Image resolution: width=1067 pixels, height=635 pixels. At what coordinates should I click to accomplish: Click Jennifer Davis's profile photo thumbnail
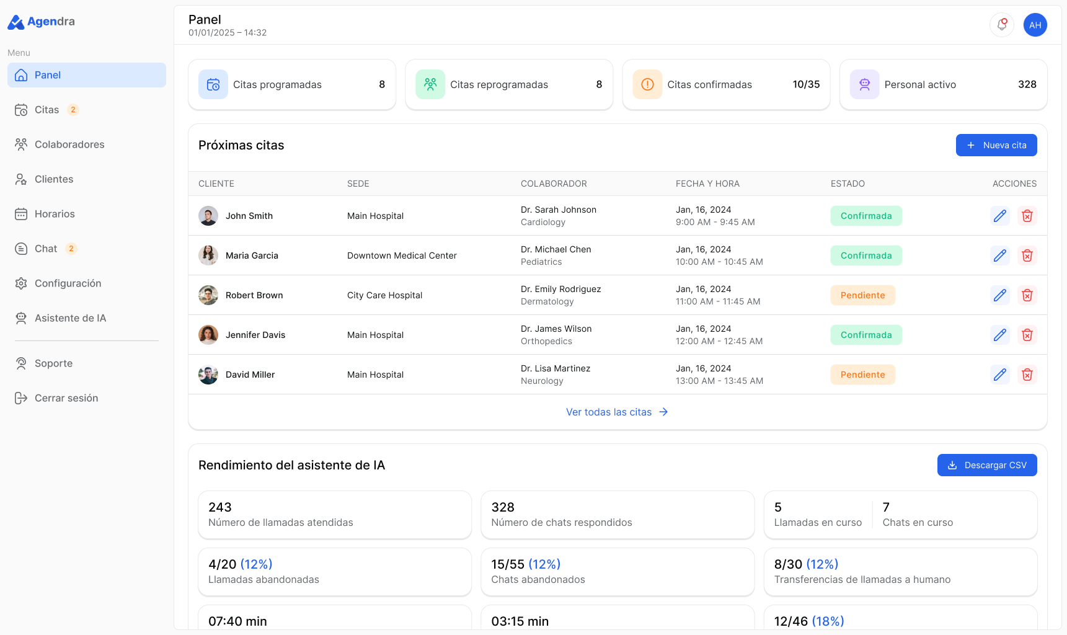click(208, 335)
